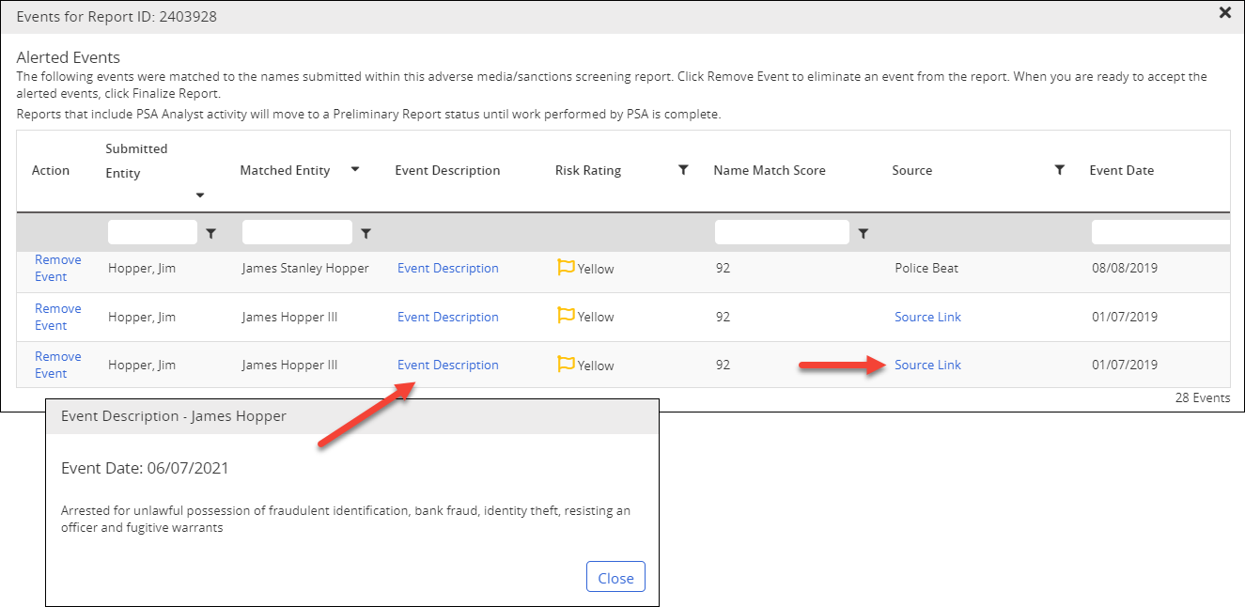Click the Event Date filter input field
1245x607 pixels.
(1160, 232)
